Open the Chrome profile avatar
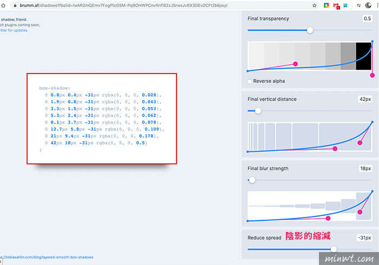The height and width of the screenshot is (265, 379). (x=368, y=5)
